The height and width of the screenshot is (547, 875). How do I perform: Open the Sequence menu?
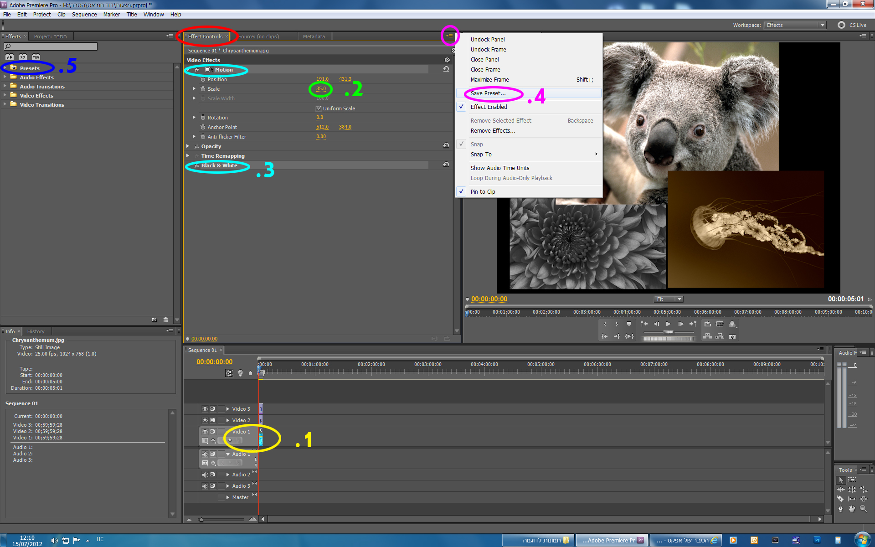pyautogui.click(x=84, y=15)
